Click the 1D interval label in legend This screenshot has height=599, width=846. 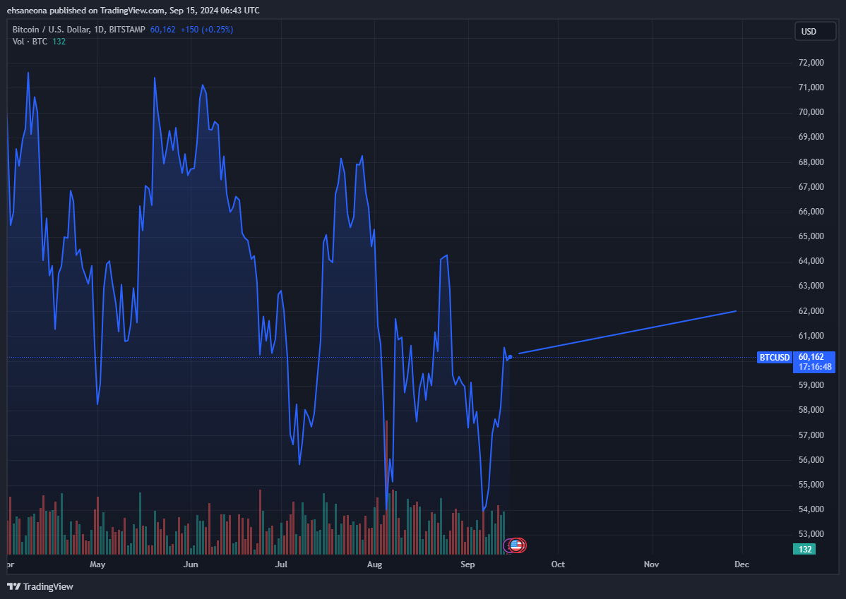coord(99,30)
